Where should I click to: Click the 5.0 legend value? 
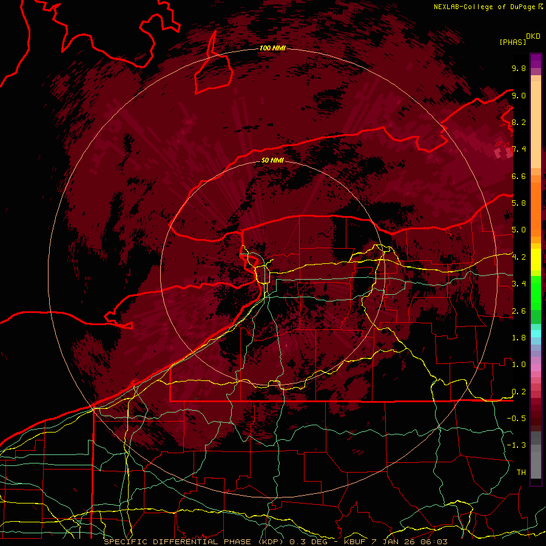tap(519, 230)
